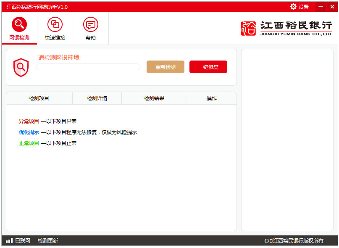The width and height of the screenshot is (339, 248).
Task: Open the 快速链接 quick links icon
Action: tap(55, 24)
